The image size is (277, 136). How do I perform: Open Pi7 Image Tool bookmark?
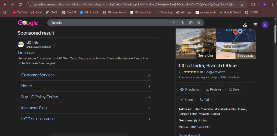[x=141, y=12]
